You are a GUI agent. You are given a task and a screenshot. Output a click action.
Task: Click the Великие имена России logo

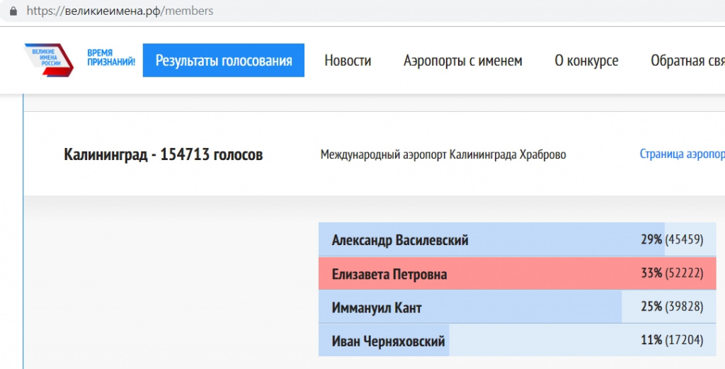[x=49, y=59]
